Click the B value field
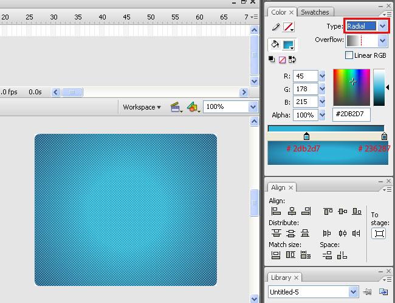395x303 pixels. click(305, 102)
